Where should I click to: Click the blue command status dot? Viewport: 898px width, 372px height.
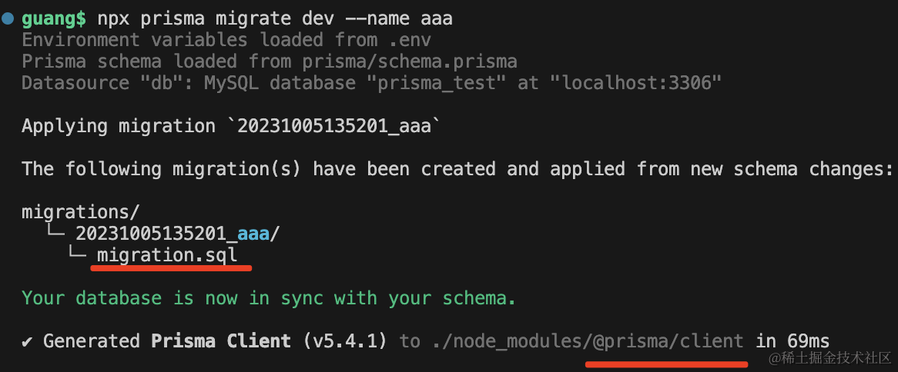(8, 18)
